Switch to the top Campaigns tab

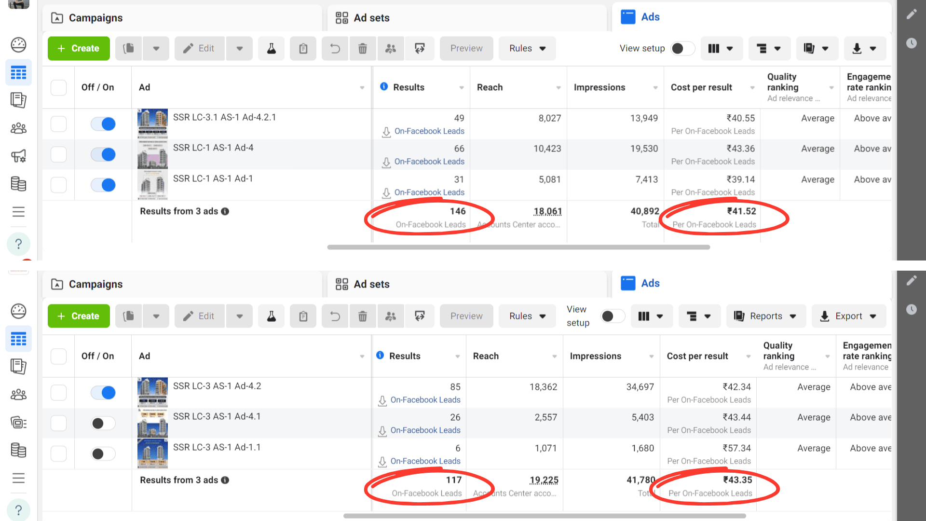click(x=95, y=18)
